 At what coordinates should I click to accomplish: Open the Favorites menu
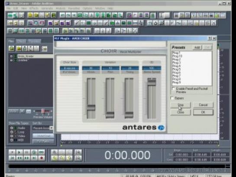click(x=74, y=8)
